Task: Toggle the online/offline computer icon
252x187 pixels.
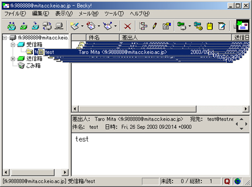Action: [59, 26]
